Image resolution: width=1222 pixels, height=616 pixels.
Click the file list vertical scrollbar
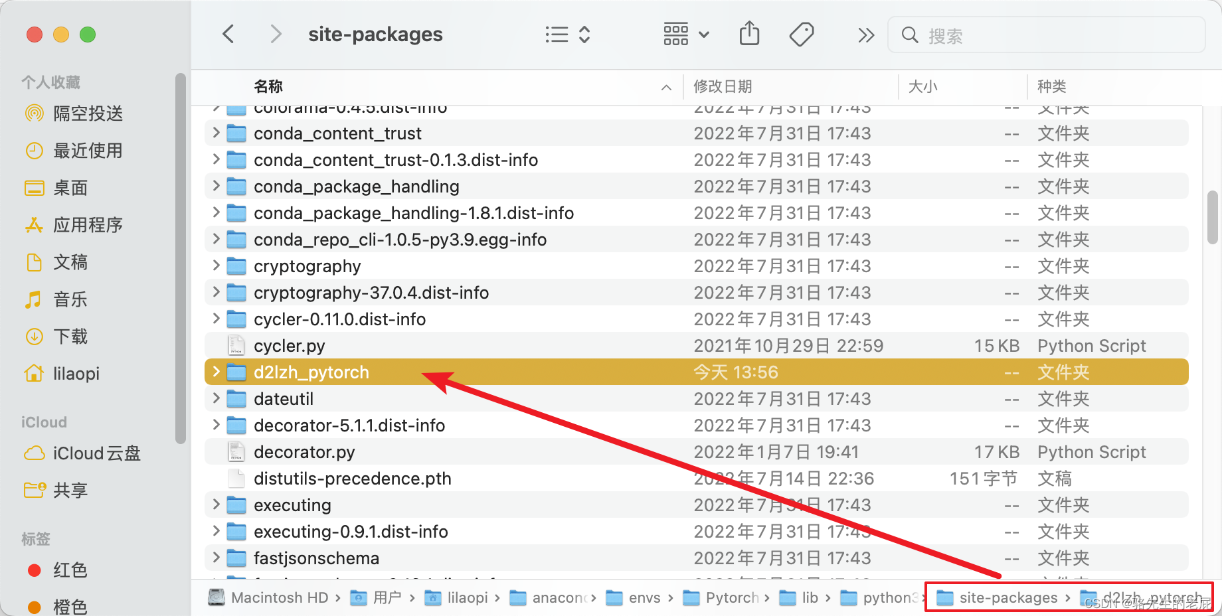(x=1213, y=218)
